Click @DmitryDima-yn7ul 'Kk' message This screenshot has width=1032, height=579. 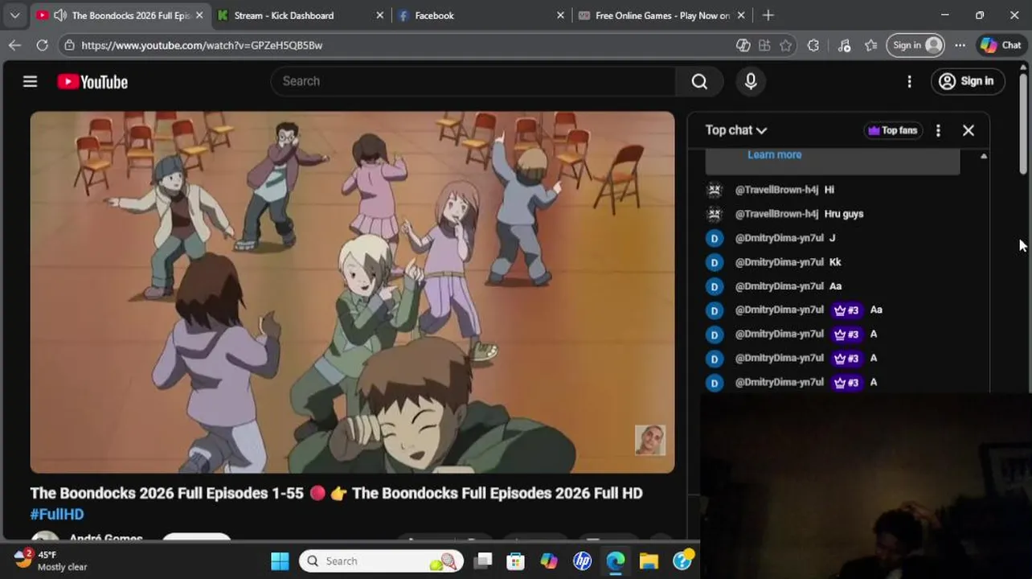point(835,262)
